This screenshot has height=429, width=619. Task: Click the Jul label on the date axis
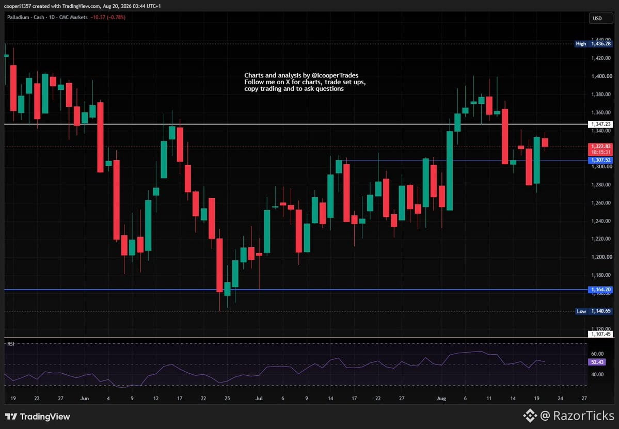[x=259, y=399]
